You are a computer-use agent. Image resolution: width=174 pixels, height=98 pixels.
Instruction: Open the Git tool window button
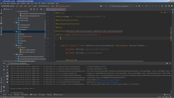[5, 95]
